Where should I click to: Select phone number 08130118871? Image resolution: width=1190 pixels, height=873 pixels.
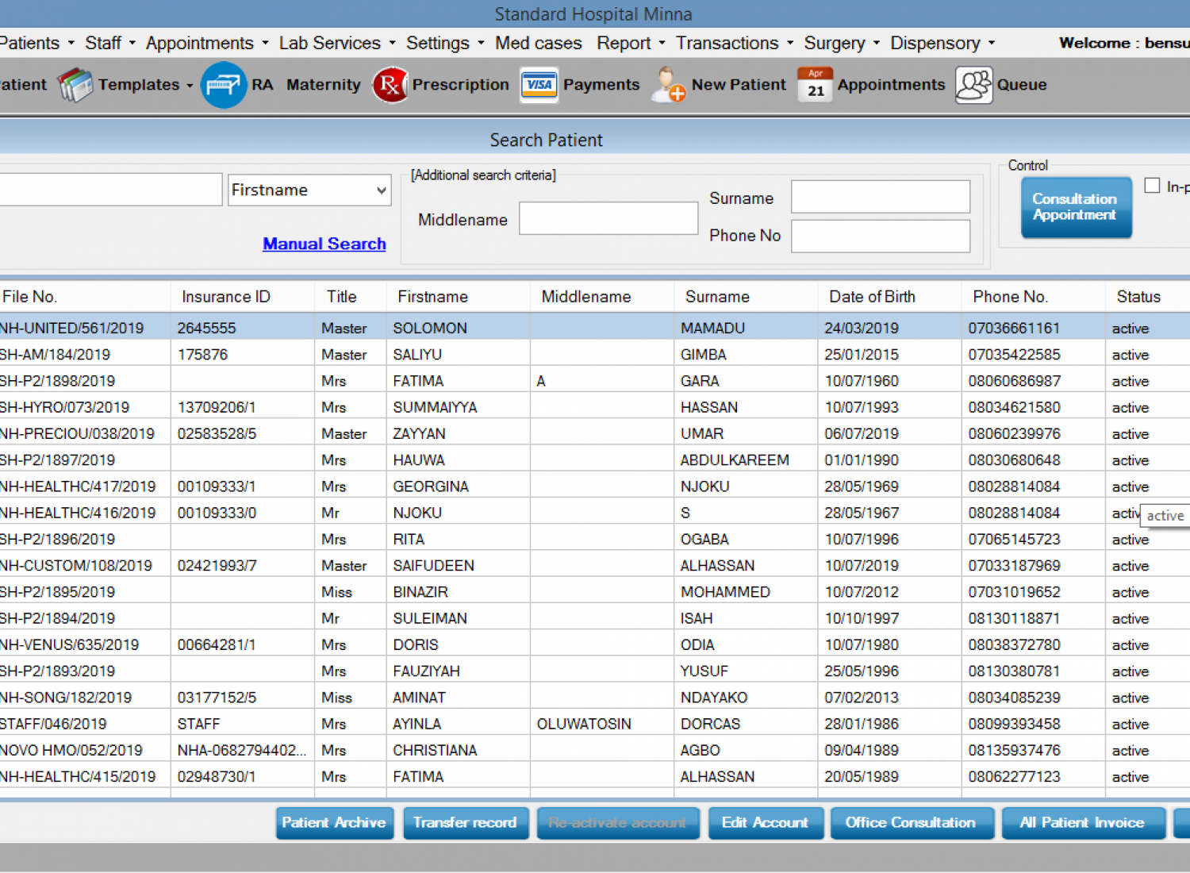(1014, 618)
